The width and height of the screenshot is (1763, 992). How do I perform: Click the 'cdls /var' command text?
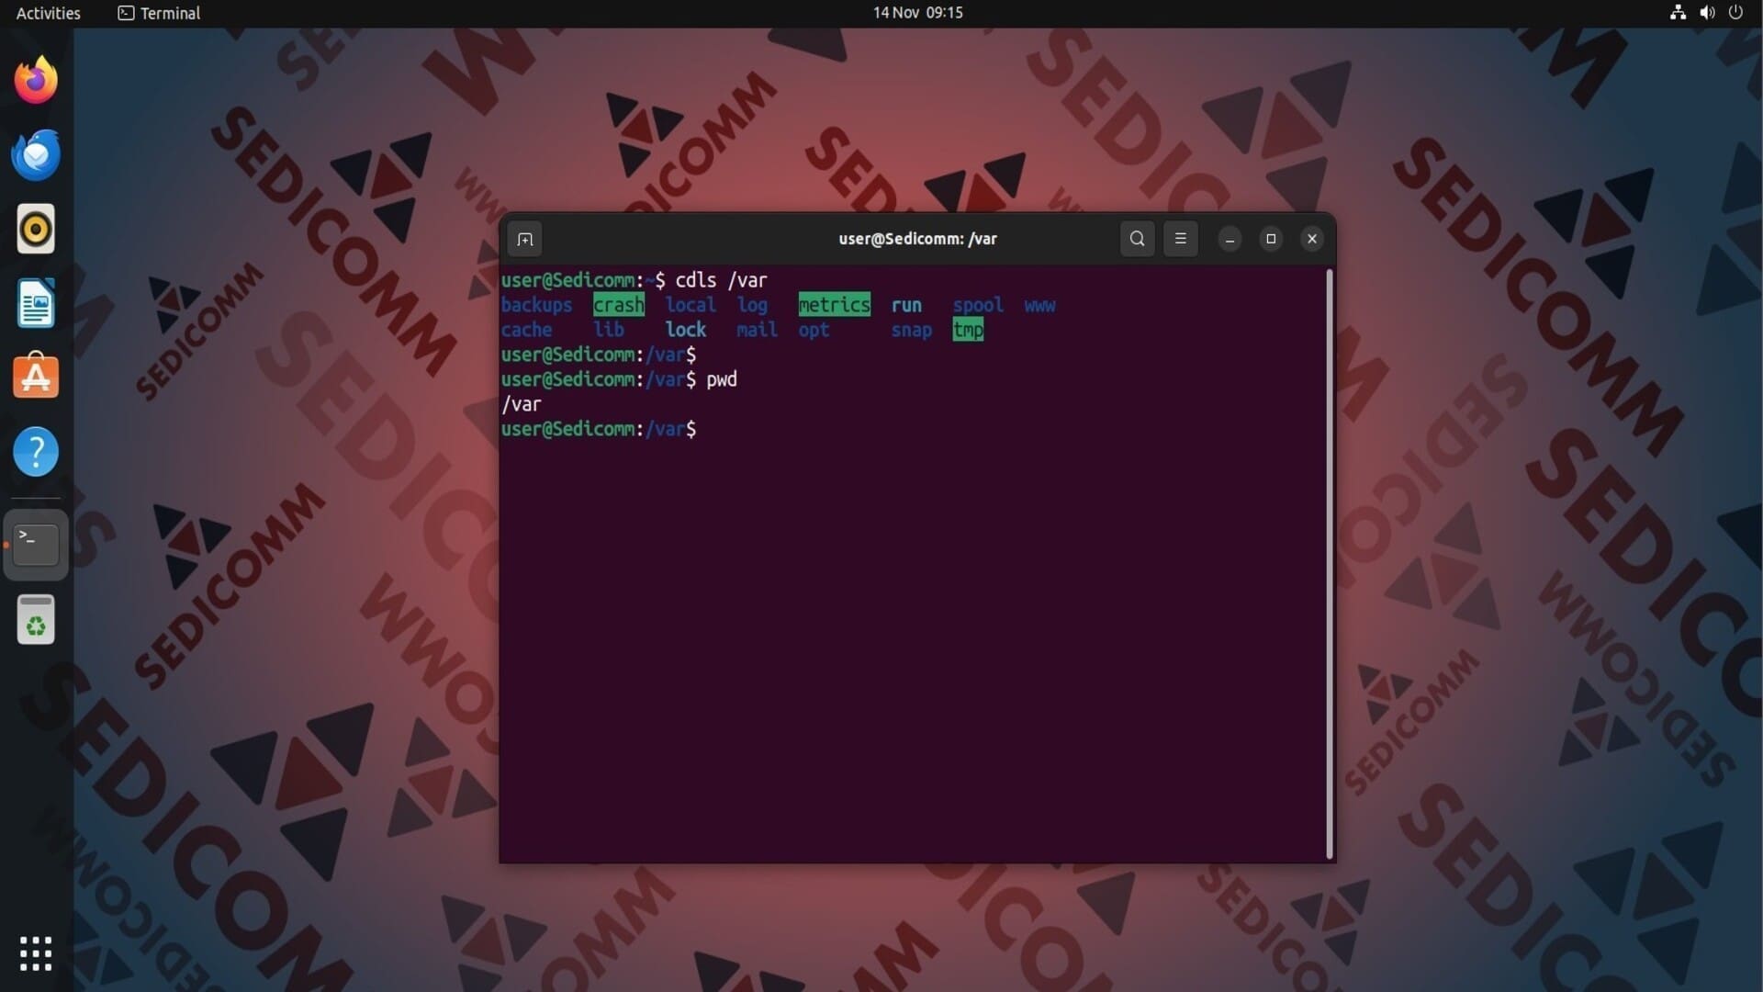point(721,280)
